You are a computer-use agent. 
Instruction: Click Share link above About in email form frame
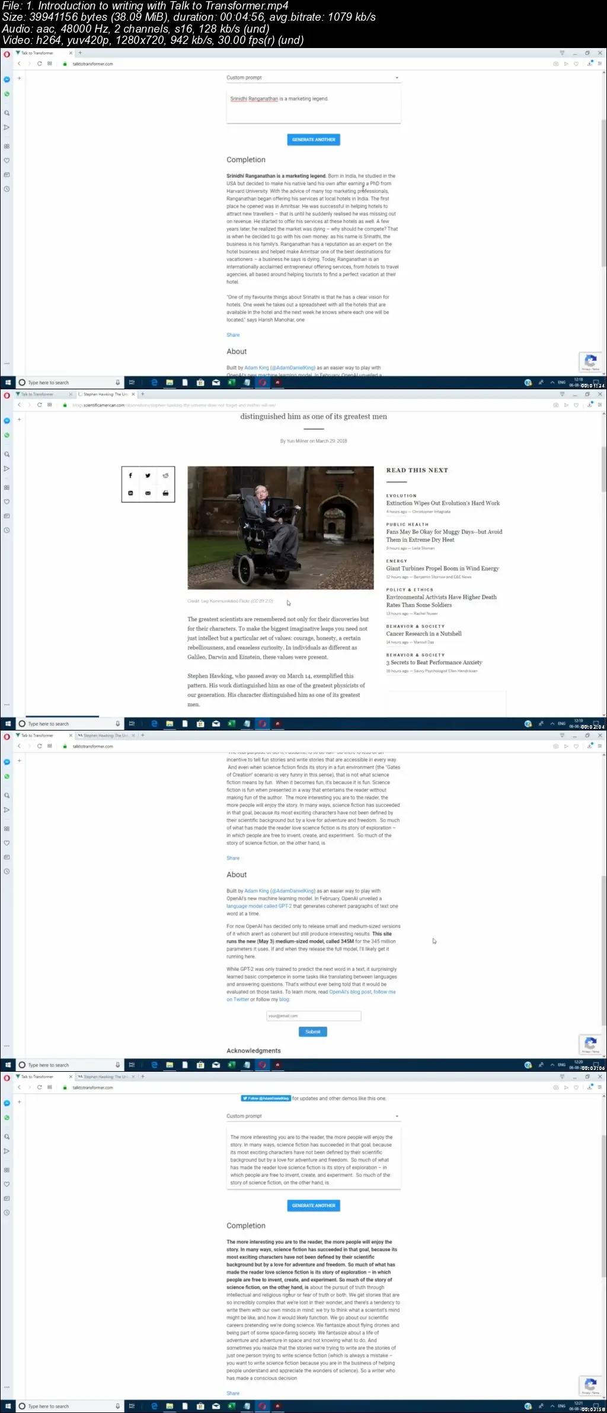[233, 858]
